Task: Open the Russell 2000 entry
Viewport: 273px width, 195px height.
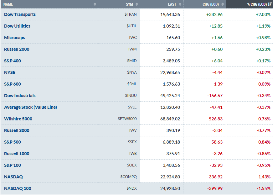Action: (x=17, y=49)
